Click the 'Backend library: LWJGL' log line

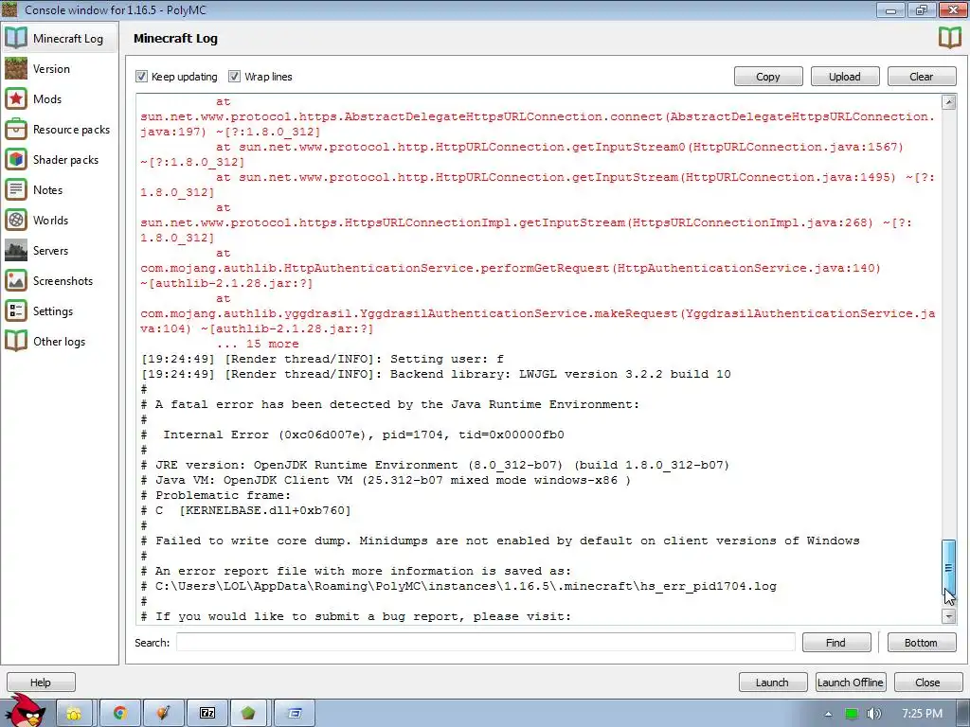[x=436, y=374]
